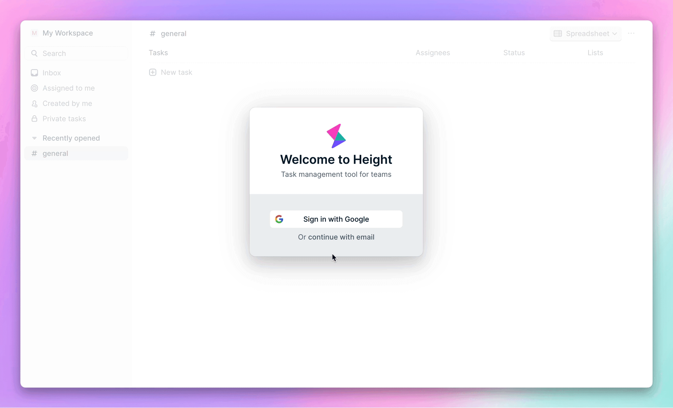Click Or continue with email link

(336, 237)
